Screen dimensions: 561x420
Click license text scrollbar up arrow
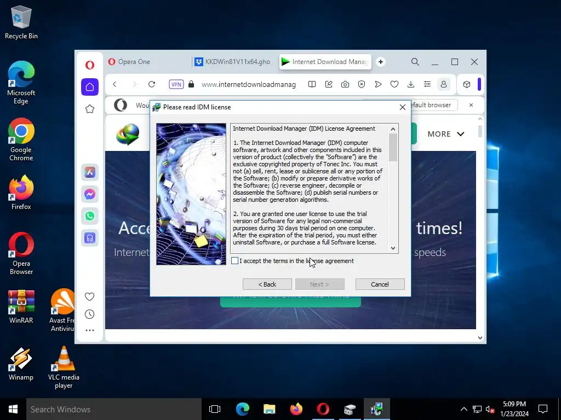pyautogui.click(x=393, y=129)
